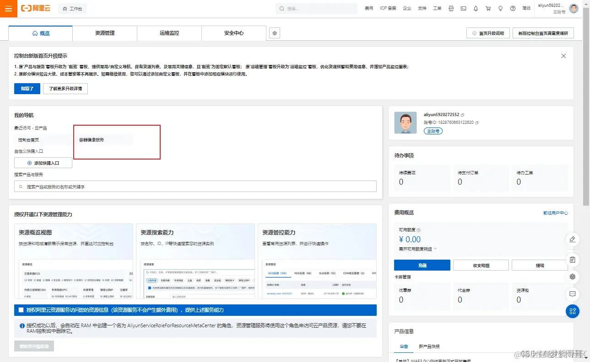The width and height of the screenshot is (590, 362).
Task: Open the 资源概览视图 preview card
Action: pyautogui.click(x=74, y=261)
